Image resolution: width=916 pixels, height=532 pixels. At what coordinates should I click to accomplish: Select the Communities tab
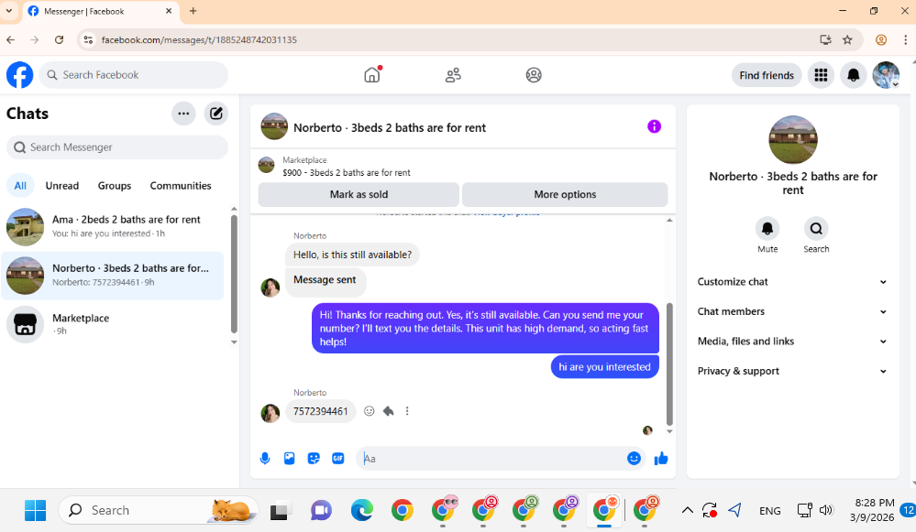point(181,186)
